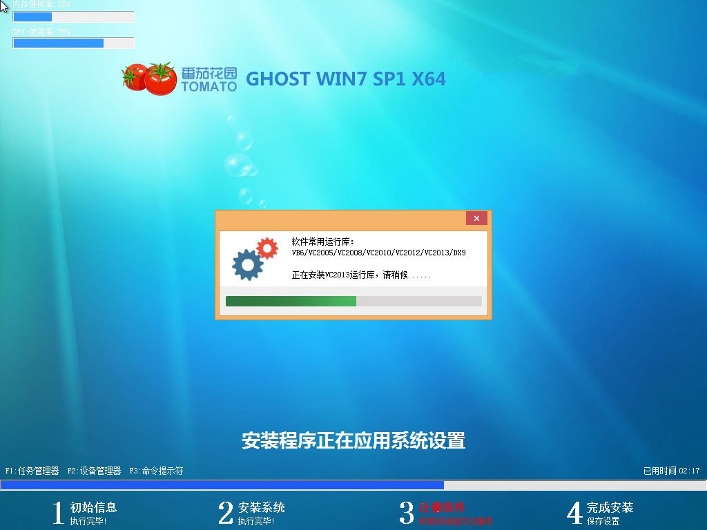The width and height of the screenshot is (707, 530).
Task: Click the 内存使用率 label
Action: click(41, 5)
